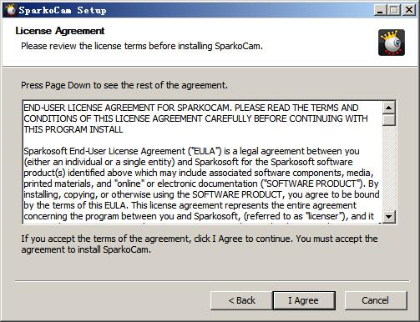Close the SparkoCam Setup window
Image resolution: width=420 pixels, height=322 pixels.
(x=409, y=10)
